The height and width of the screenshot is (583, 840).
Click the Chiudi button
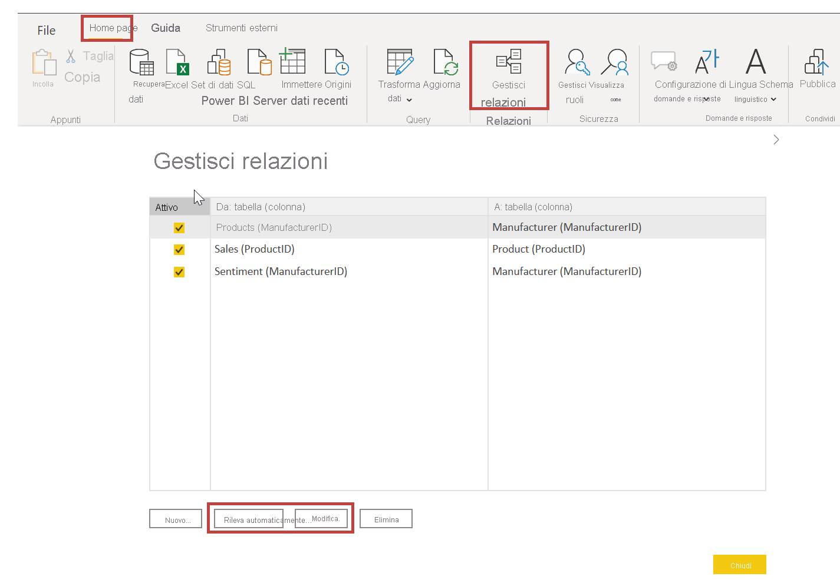click(740, 565)
